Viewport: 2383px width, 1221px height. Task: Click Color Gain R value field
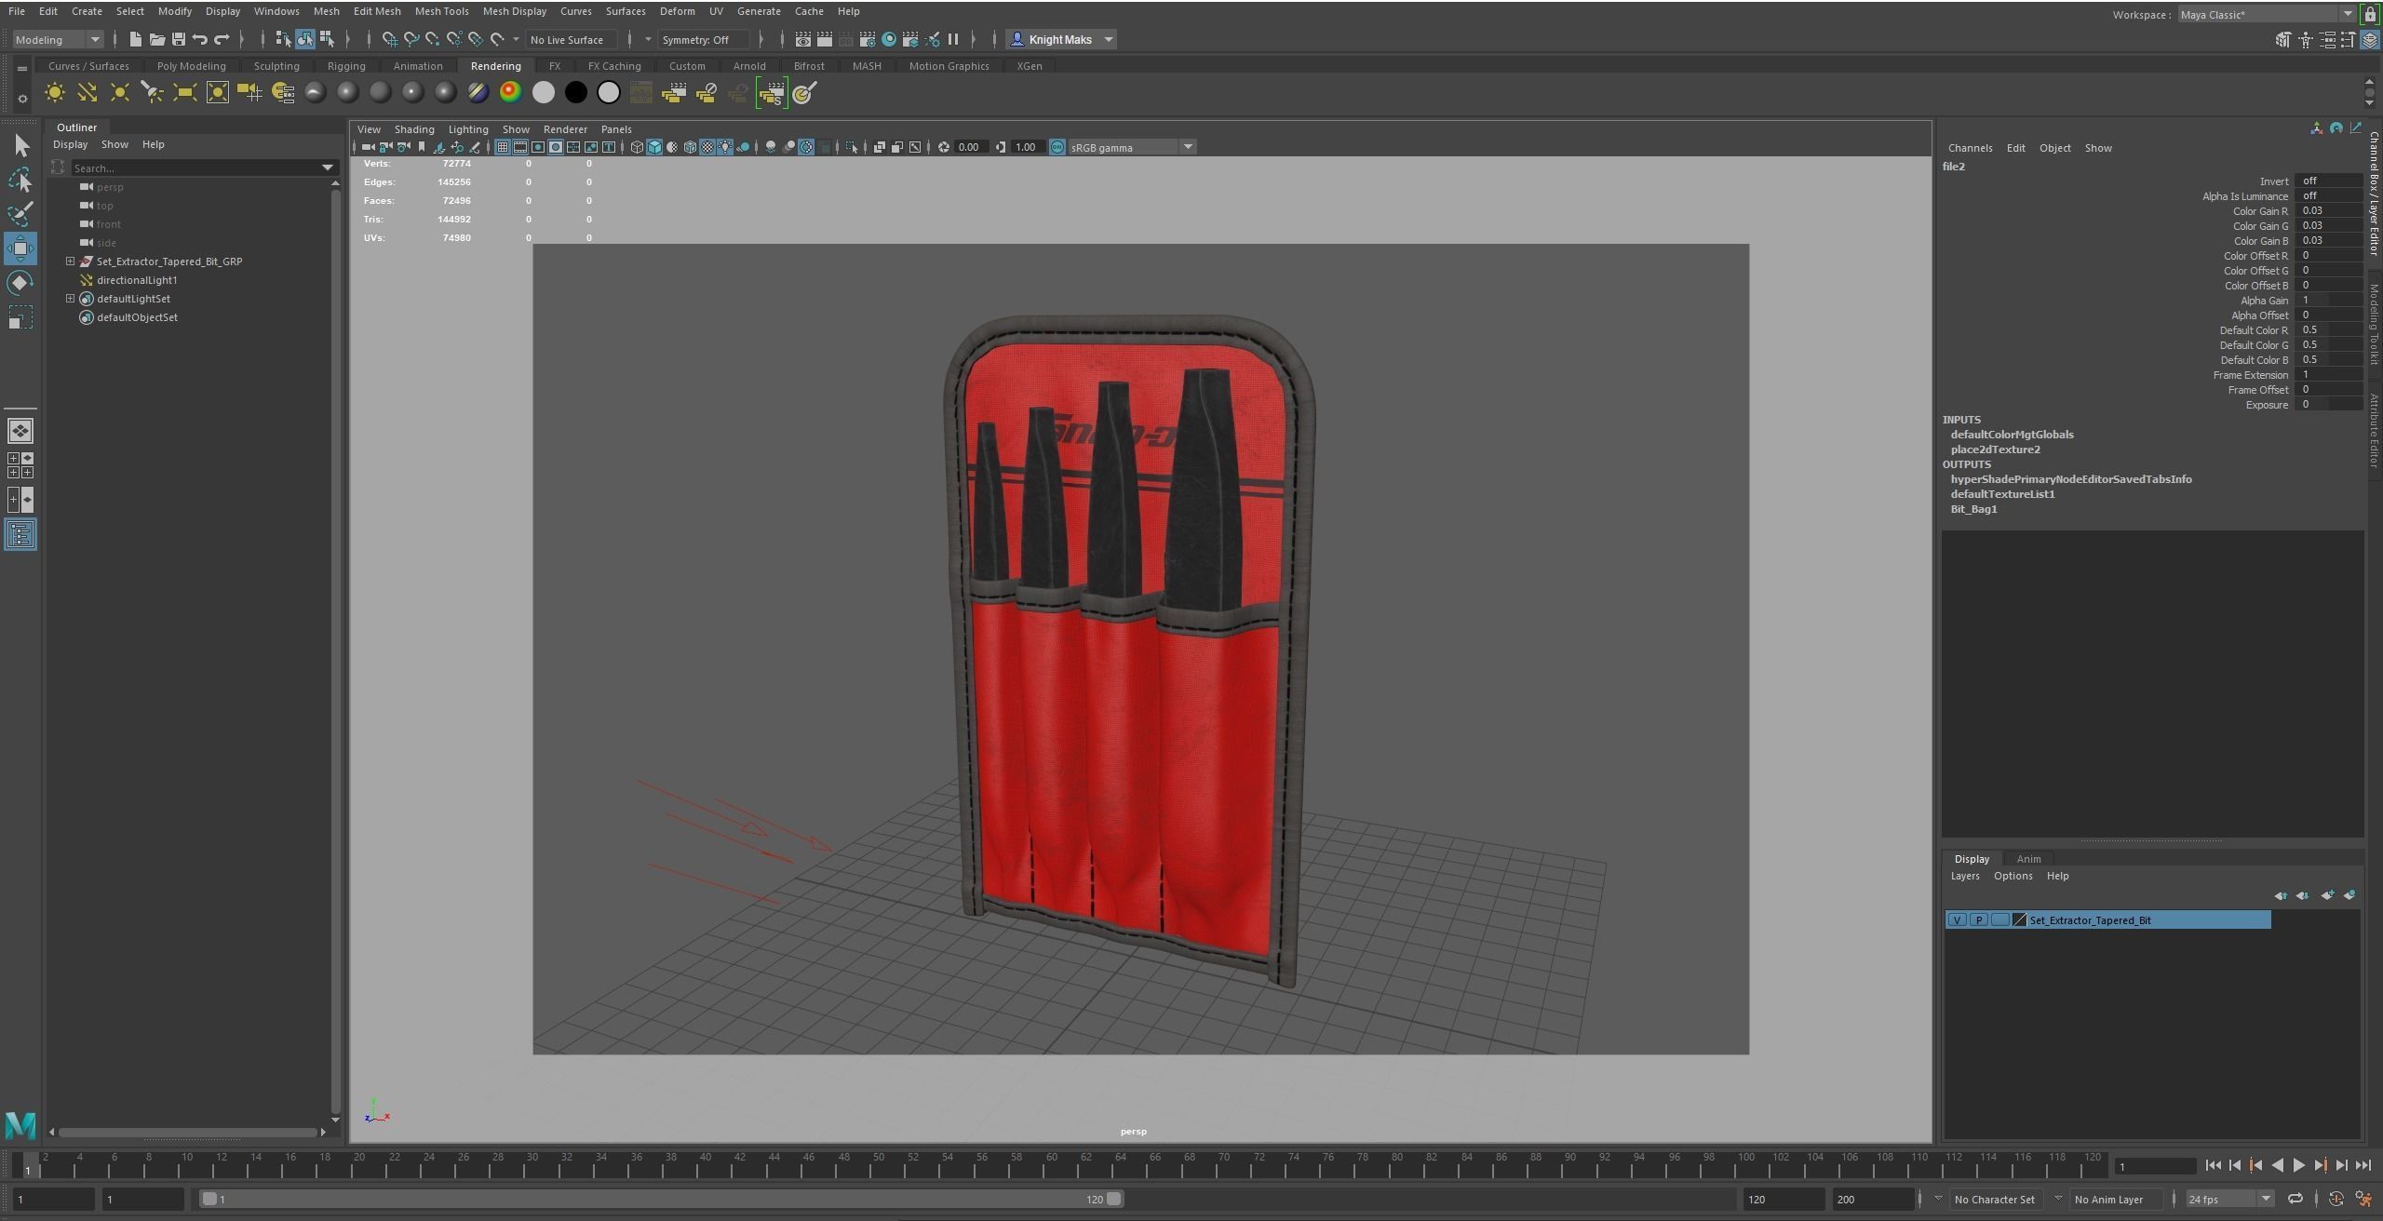click(2327, 210)
